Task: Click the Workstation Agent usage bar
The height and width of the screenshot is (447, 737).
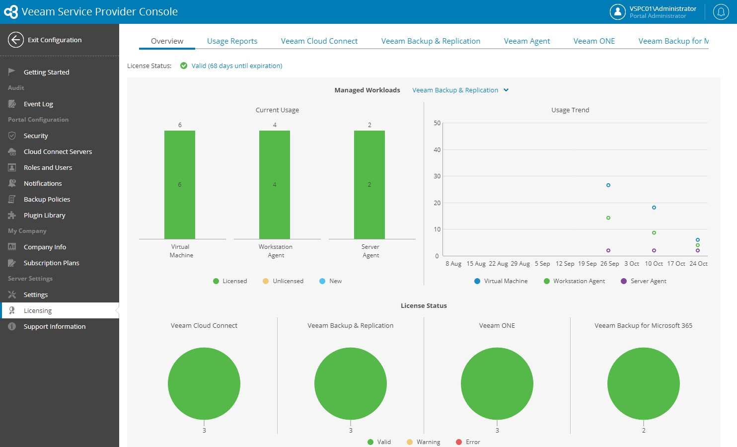Action: pyautogui.click(x=275, y=185)
